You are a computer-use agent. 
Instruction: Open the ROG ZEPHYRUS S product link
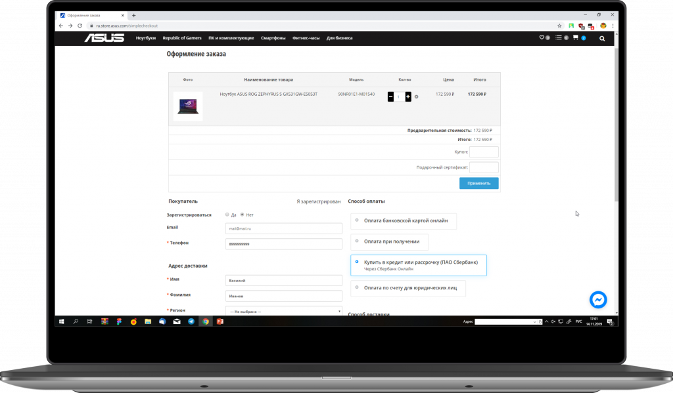269,94
